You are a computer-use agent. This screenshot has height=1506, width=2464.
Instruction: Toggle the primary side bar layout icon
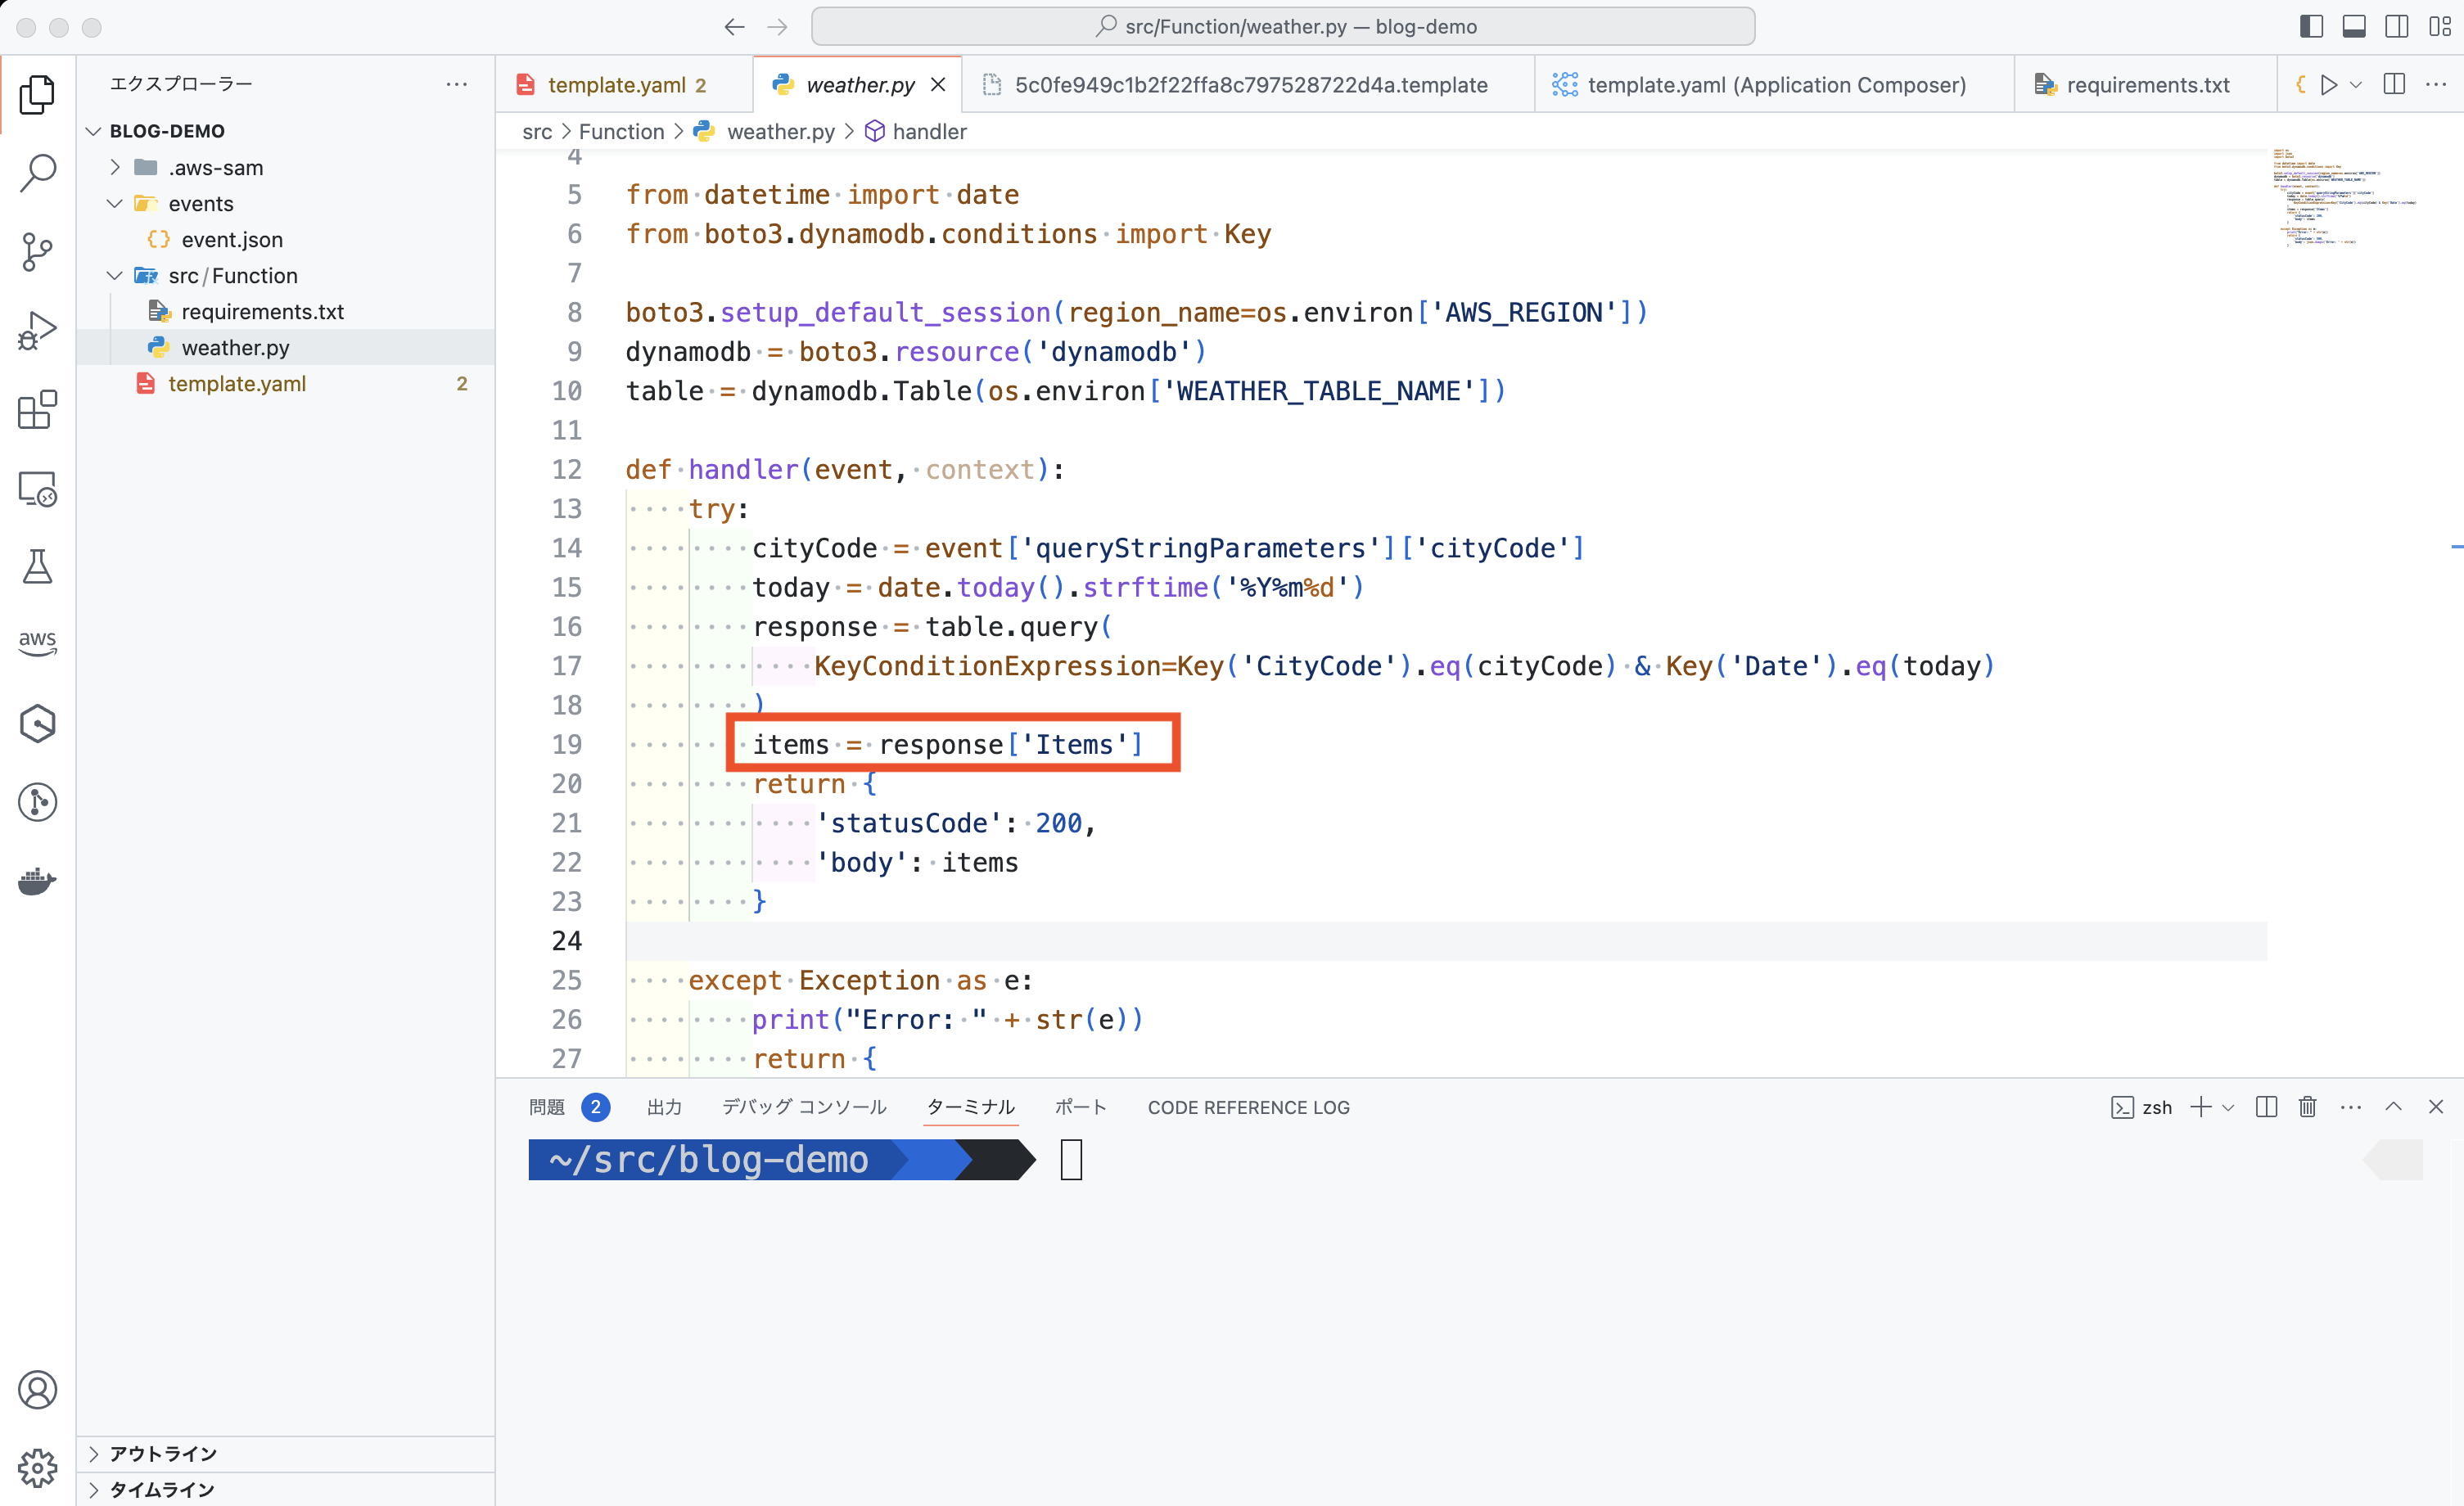[2311, 27]
